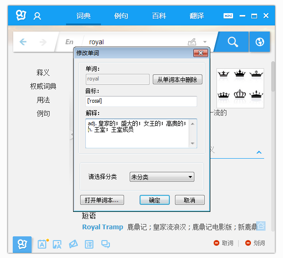Collapse section with blue up chevron

[259, 152]
